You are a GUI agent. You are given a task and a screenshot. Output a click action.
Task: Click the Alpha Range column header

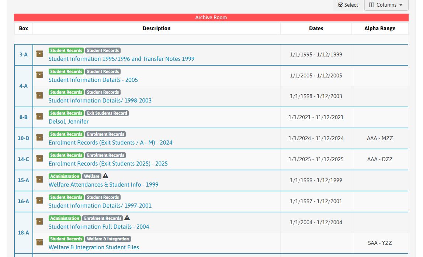click(x=380, y=28)
